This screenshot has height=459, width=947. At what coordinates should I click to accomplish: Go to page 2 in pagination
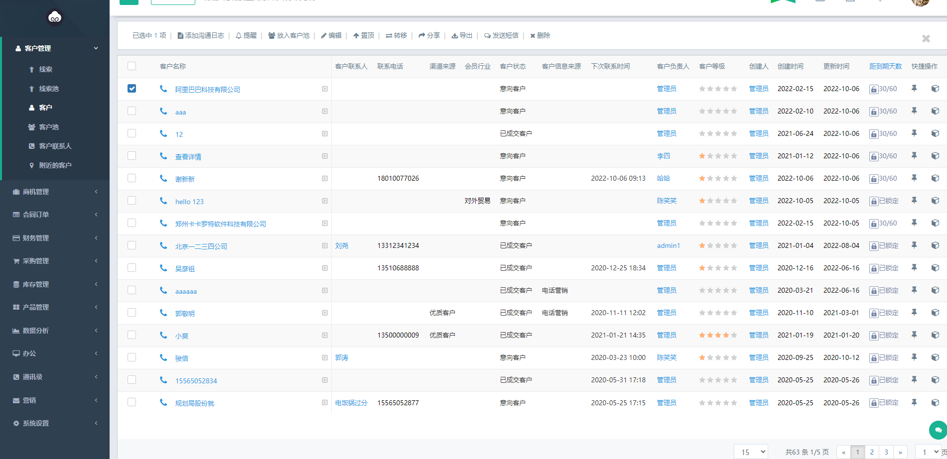point(872,452)
